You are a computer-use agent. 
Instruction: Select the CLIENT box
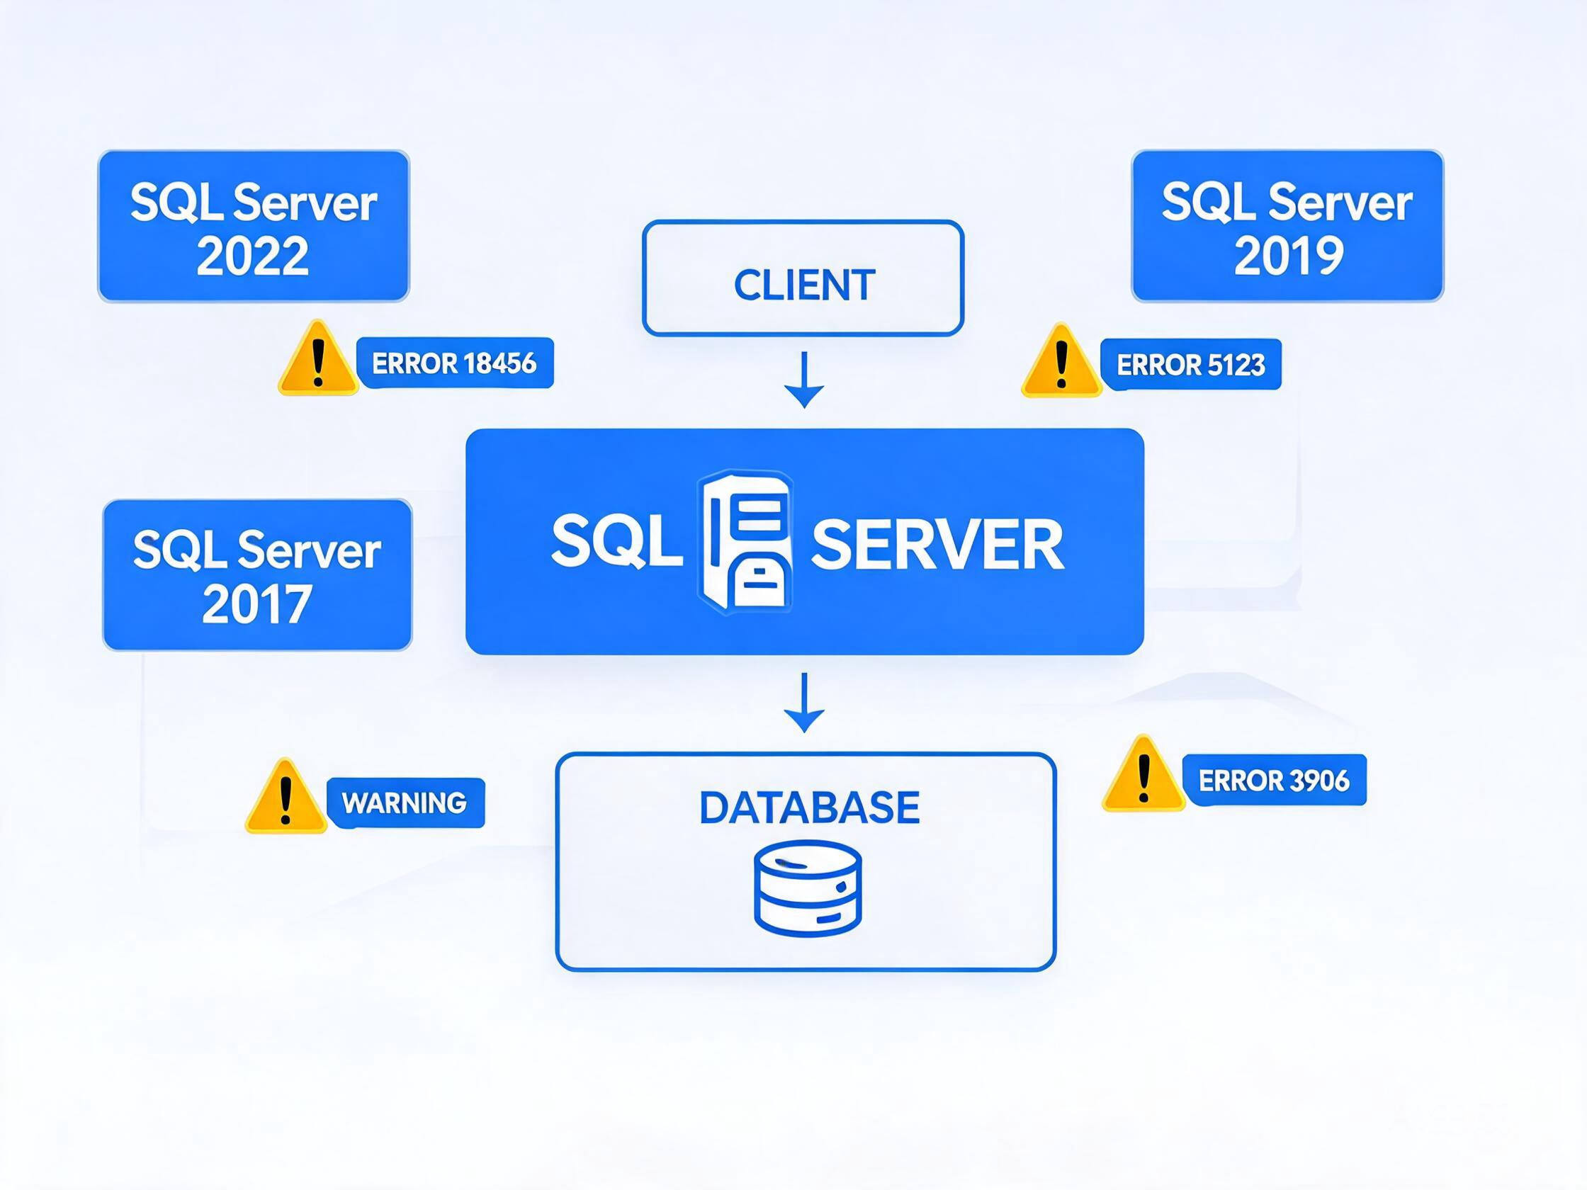[x=803, y=278]
